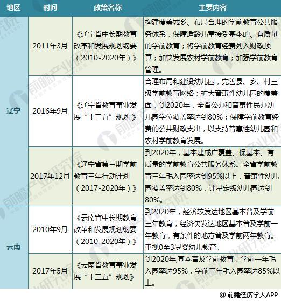281x301 pixels.
Task: Click the 前瞻经济学人APP source label
Action: pos(249,295)
